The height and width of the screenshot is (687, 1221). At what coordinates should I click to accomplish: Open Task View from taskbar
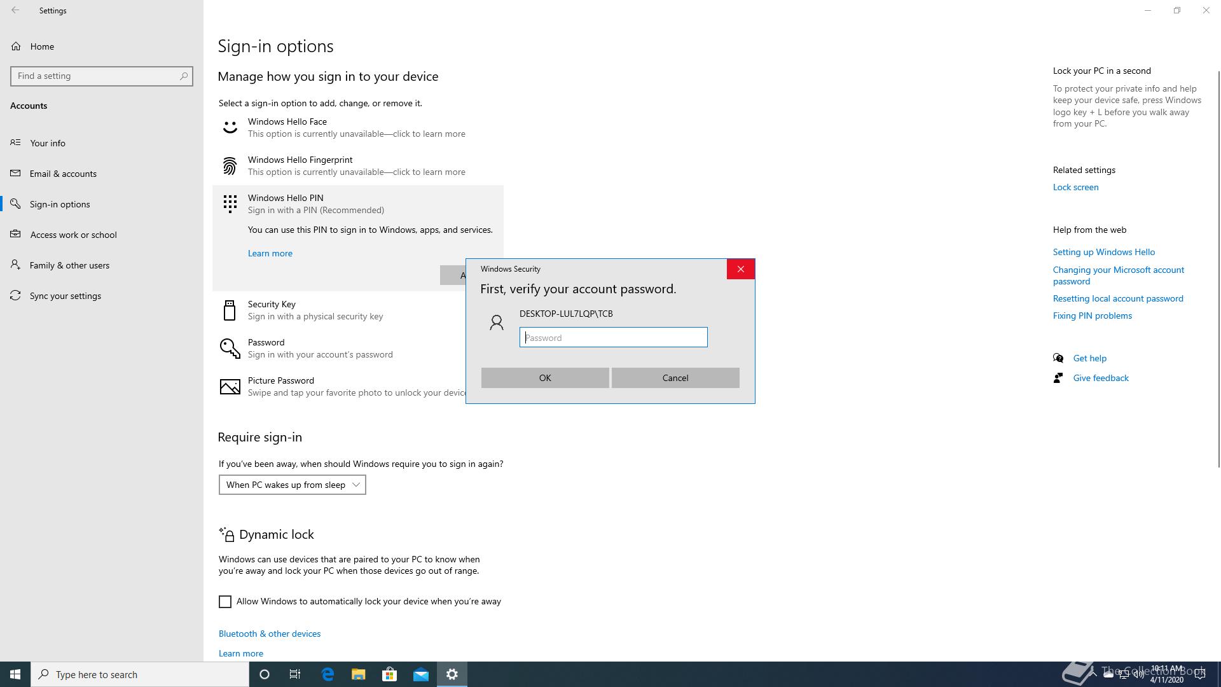pyautogui.click(x=295, y=674)
